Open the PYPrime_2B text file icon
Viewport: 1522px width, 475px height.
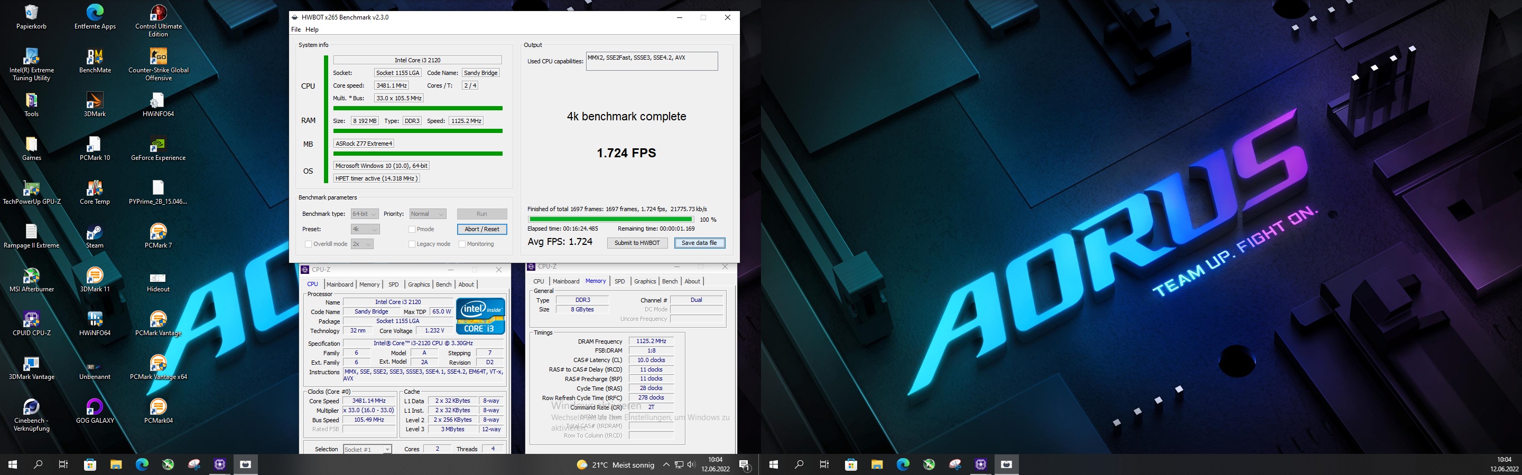pyautogui.click(x=159, y=192)
